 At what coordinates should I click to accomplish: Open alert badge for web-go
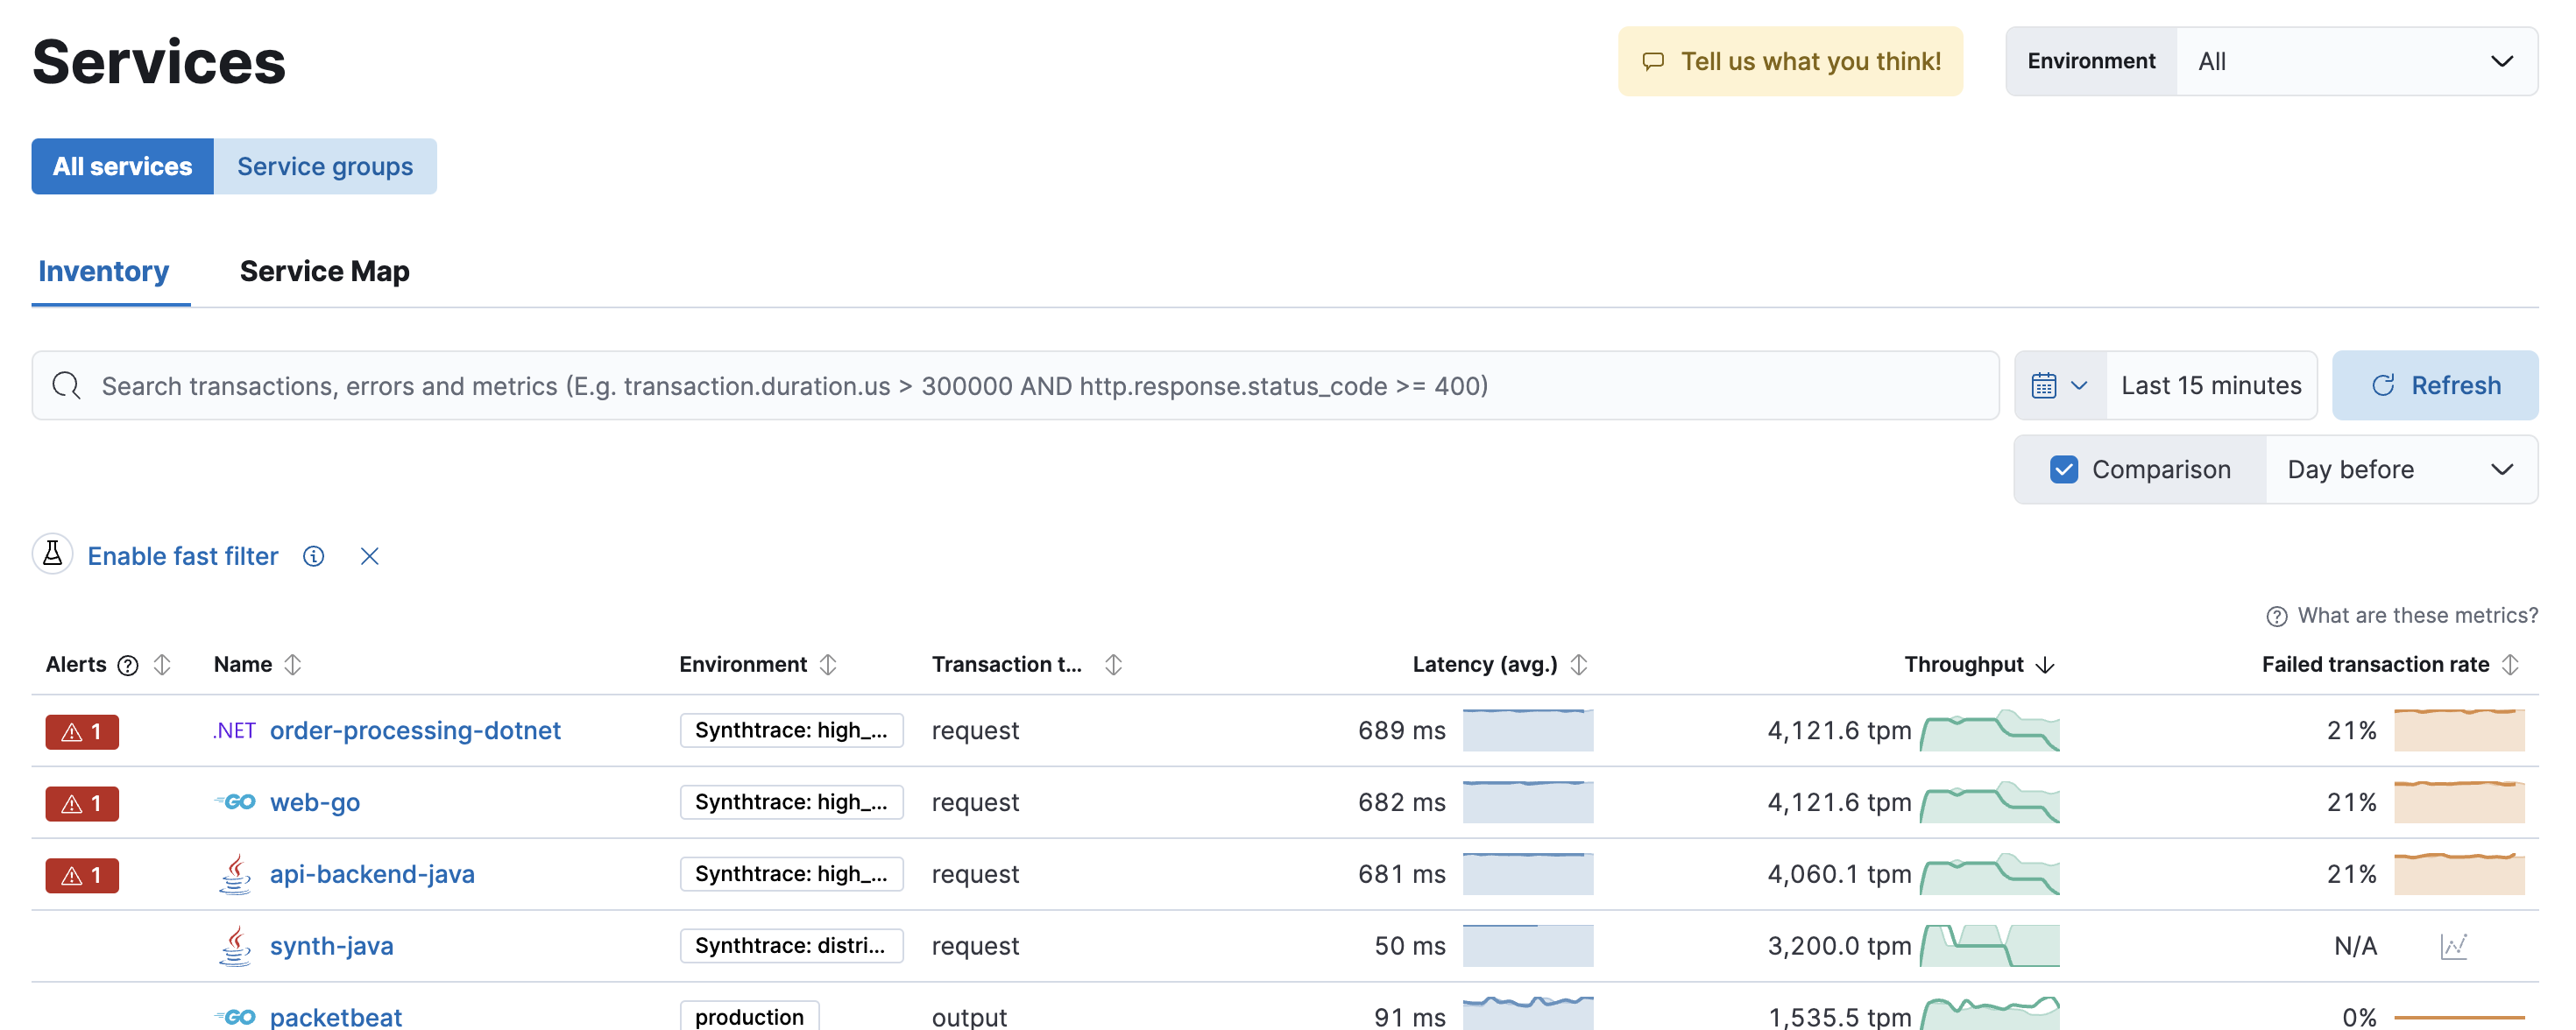82,803
